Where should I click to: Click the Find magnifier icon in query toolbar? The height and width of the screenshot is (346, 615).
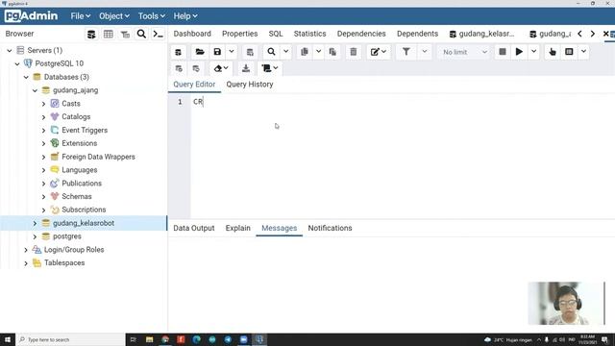tap(271, 52)
